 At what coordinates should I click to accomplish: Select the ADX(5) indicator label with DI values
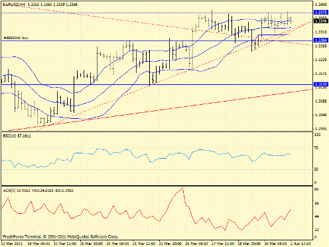38,191
